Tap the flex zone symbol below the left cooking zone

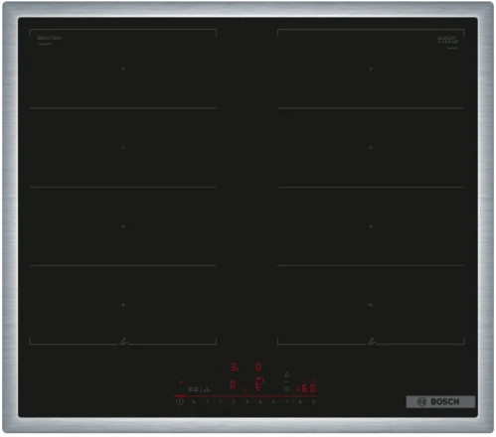tap(124, 342)
